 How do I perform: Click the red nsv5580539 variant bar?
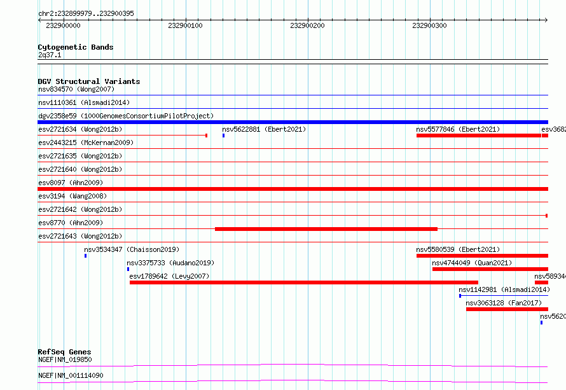click(482, 256)
